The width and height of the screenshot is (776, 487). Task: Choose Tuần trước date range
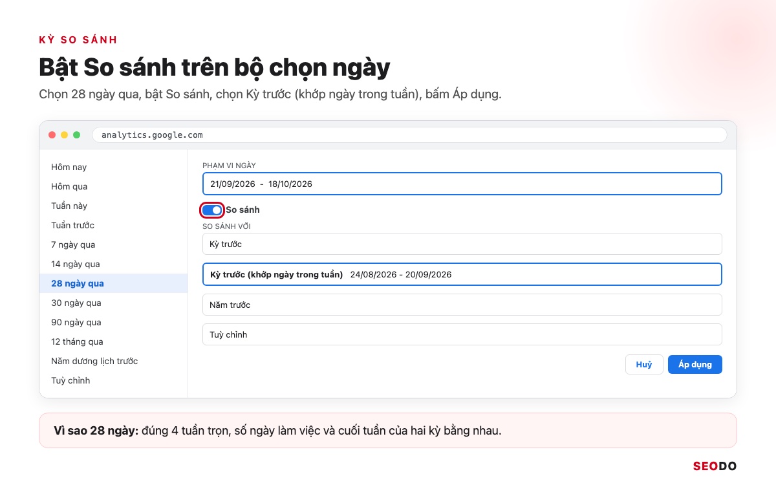tap(113, 225)
